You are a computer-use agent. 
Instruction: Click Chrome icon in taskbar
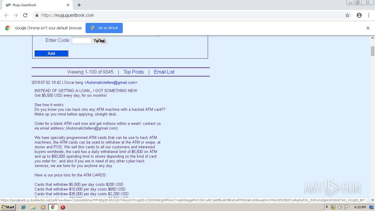coord(53,207)
